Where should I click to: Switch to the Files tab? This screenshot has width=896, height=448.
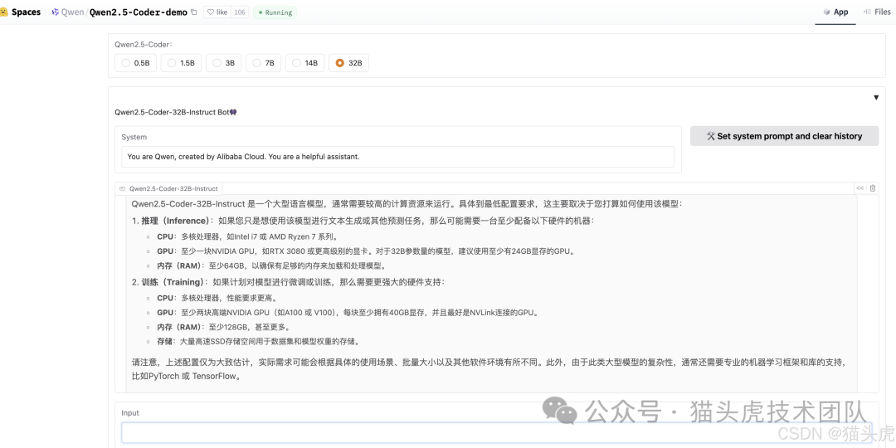coord(877,12)
